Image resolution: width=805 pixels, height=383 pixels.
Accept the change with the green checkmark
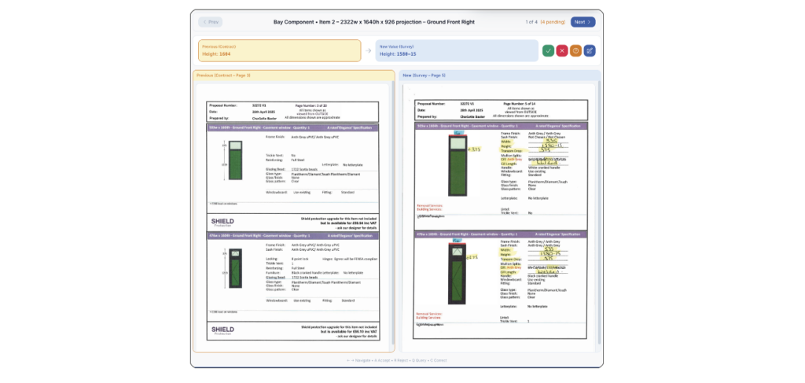(548, 50)
